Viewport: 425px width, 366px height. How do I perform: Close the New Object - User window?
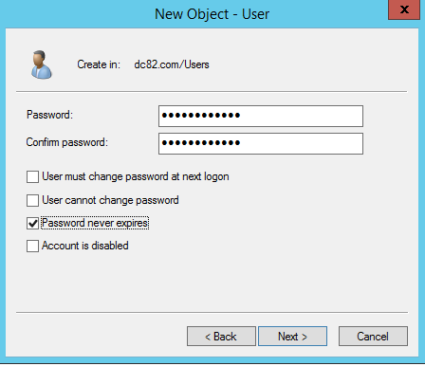[x=404, y=9]
